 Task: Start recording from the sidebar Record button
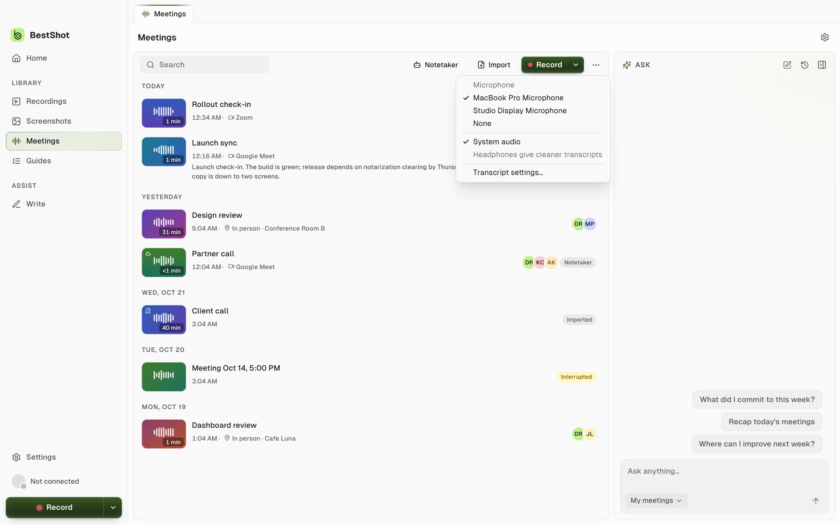click(54, 507)
